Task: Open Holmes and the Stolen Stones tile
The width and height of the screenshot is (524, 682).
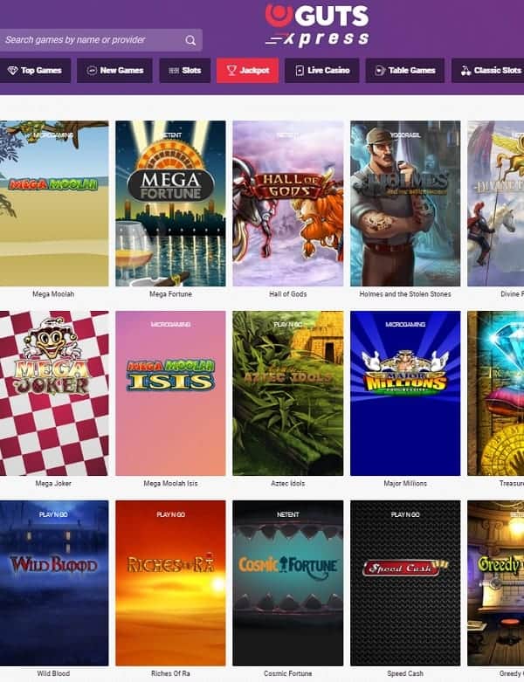Action: [x=405, y=203]
